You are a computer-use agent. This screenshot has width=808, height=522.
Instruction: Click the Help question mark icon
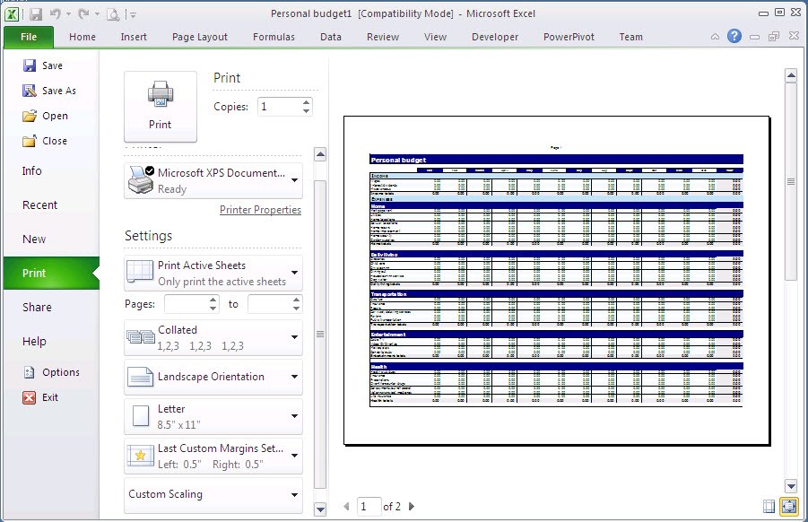735,36
